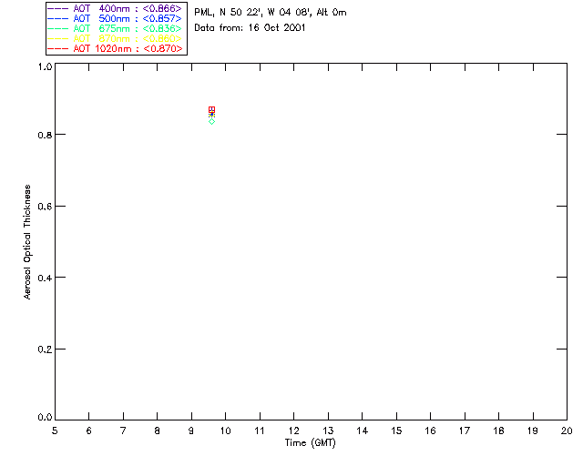Click the 12 tick label on time axis
Image resolution: width=583 pixels, height=466 pixels.
pos(293,430)
